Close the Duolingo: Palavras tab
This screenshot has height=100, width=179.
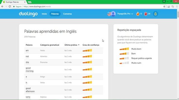[x=25, y=2]
